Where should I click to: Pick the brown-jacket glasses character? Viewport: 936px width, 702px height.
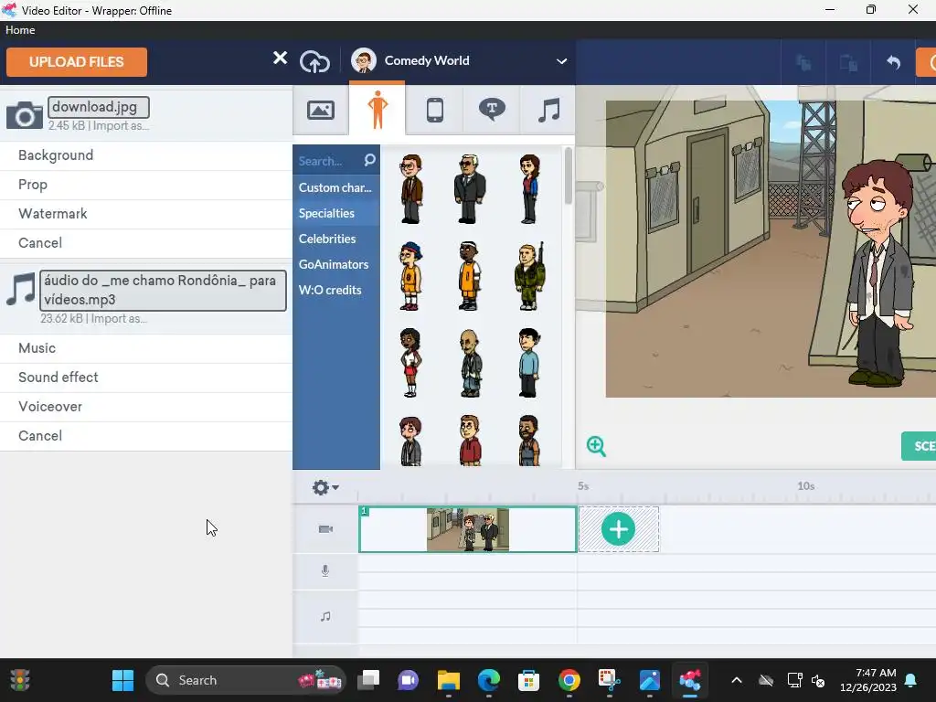411,188
